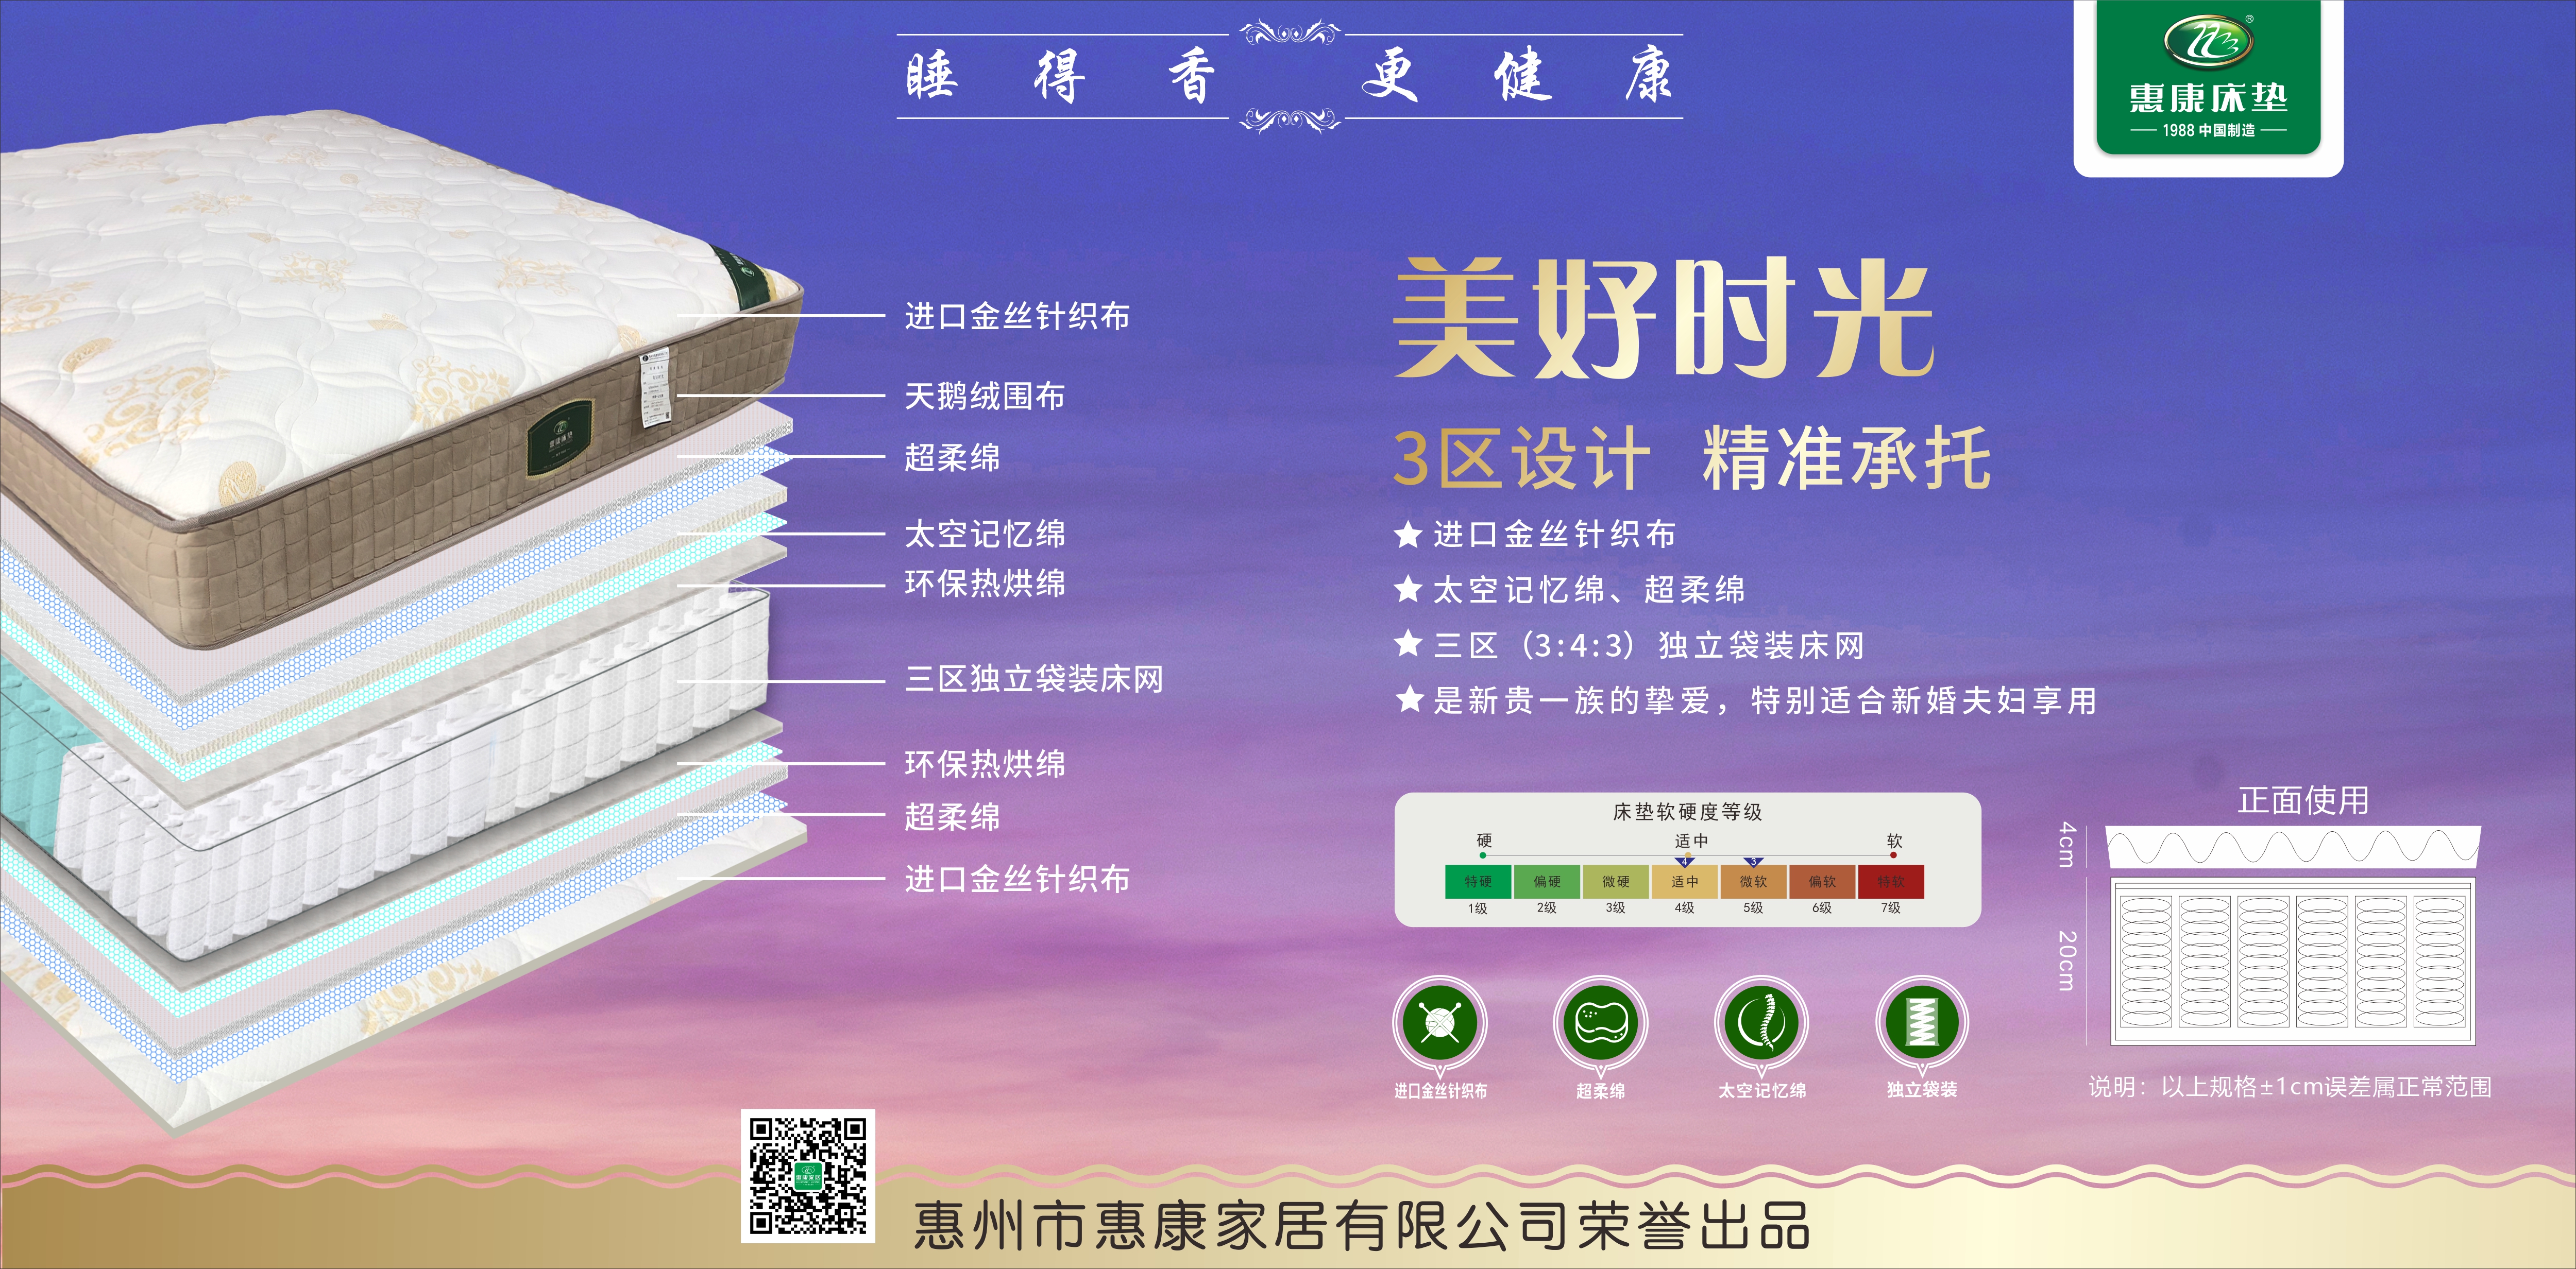
Task: Select the 偏硬 level 2 swatch
Action: pyautogui.click(x=1547, y=882)
